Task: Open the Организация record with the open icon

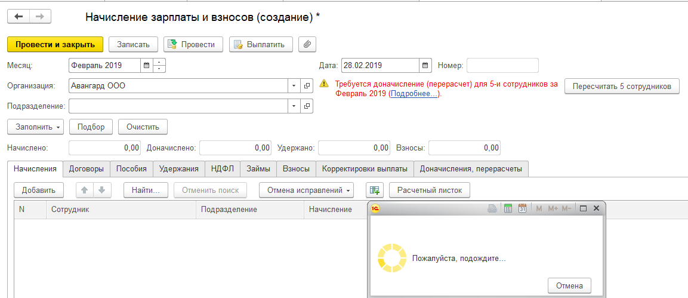Action: click(x=307, y=86)
